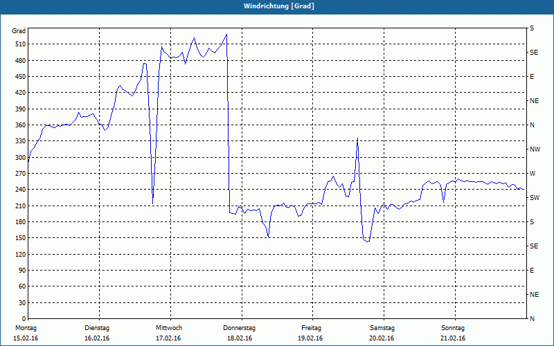Select the 360 value on left axis

coord(20,125)
